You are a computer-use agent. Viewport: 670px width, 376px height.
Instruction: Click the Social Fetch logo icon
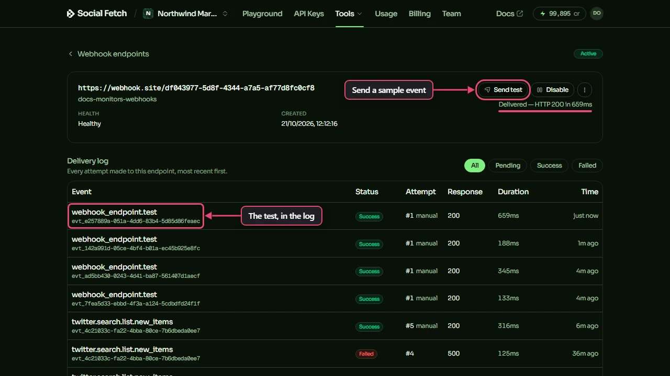71,14
